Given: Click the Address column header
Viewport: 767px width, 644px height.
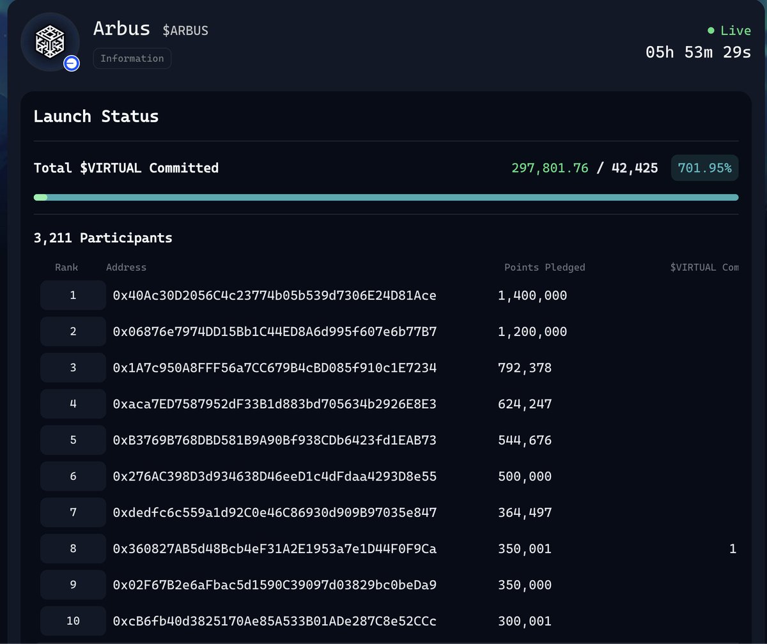Looking at the screenshot, I should 126,267.
